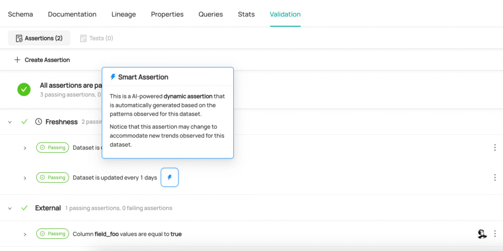Expand the Column field_foo assertion row
The image size is (503, 251).
click(25, 234)
